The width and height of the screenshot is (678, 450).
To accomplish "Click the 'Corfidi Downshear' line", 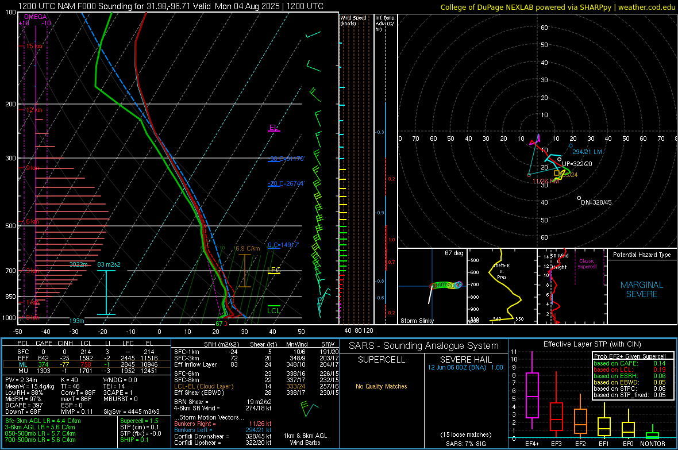I will point(223,436).
